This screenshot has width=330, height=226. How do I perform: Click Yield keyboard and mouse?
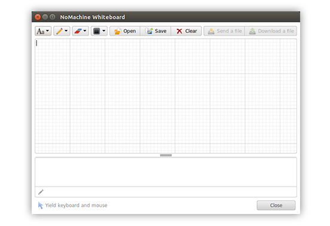(x=76, y=206)
